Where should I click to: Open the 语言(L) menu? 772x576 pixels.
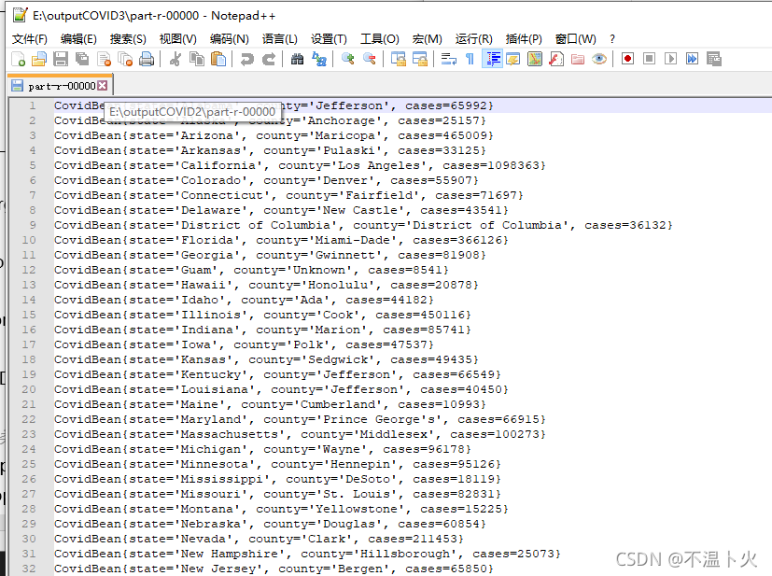coord(280,39)
